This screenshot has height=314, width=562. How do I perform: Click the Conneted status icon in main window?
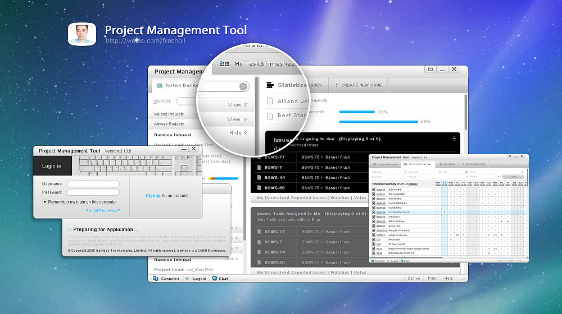155,278
